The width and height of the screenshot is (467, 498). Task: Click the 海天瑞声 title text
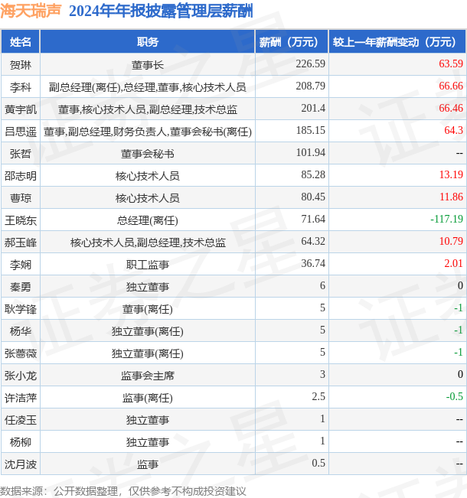tap(31, 11)
